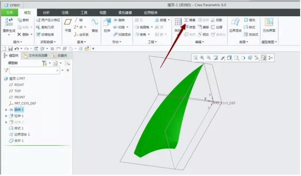Open the Editing (编辑) group dropdown
Screen dimensions: 301x176
tap(199, 42)
